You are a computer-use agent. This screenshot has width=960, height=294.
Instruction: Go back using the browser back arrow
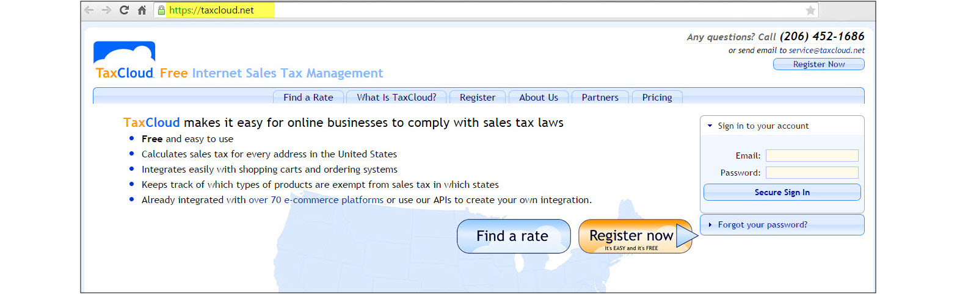click(x=89, y=10)
